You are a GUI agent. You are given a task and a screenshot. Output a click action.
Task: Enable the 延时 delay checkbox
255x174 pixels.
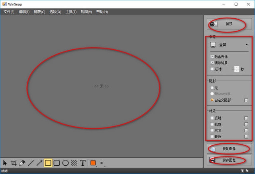(x=212, y=69)
